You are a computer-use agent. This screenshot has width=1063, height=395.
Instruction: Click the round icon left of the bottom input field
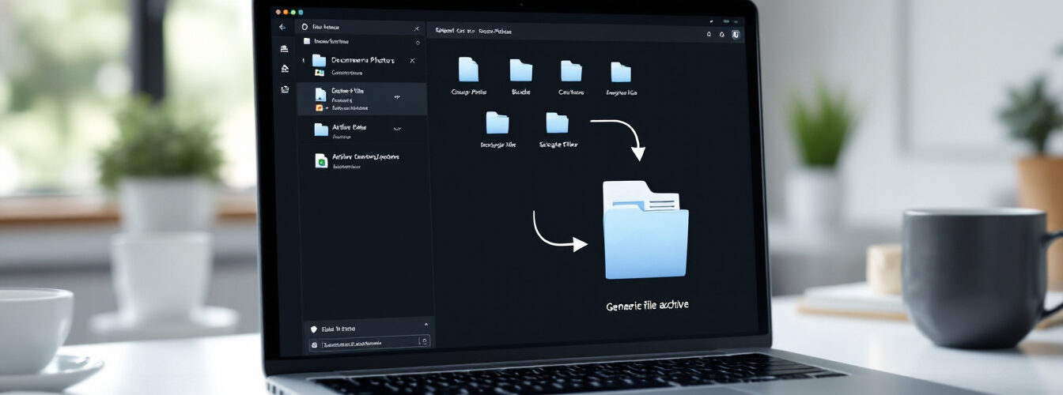click(314, 344)
